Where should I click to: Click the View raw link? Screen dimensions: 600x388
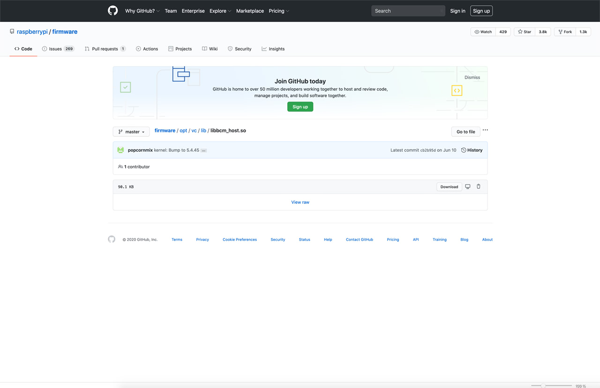tap(300, 202)
